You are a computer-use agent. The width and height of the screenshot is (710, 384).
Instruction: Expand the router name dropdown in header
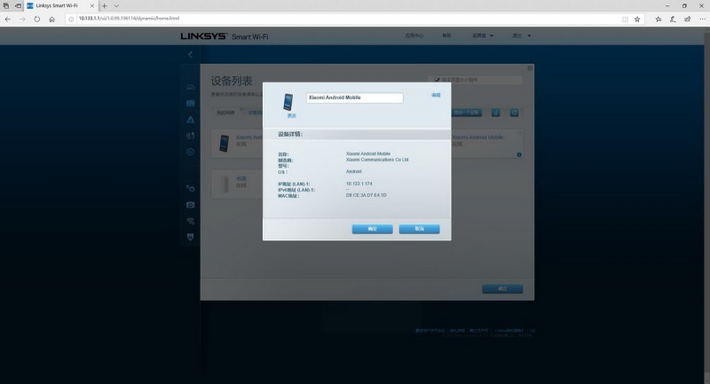pos(483,35)
